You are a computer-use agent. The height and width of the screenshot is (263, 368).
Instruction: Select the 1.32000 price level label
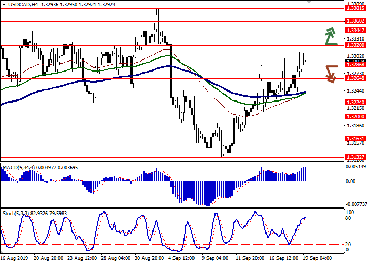(353, 117)
